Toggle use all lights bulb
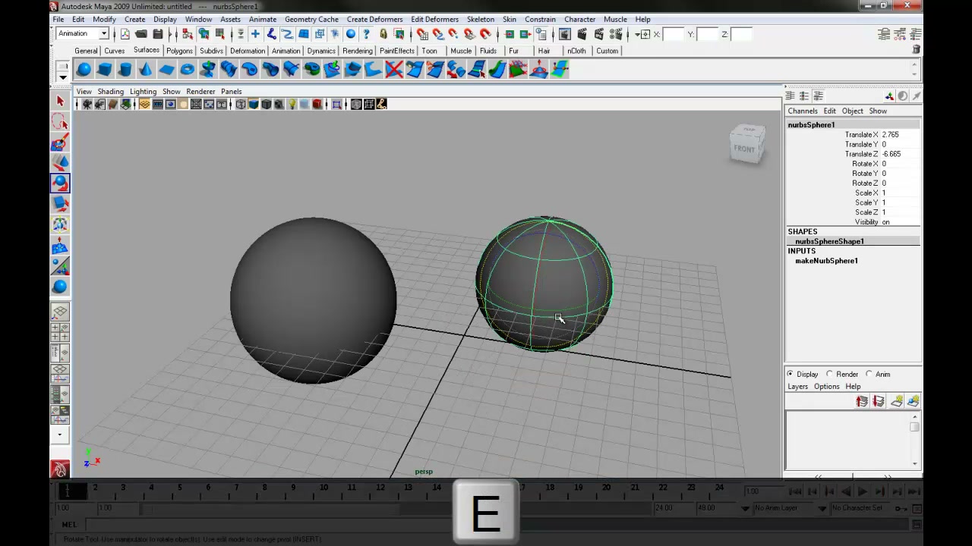 tap(292, 104)
